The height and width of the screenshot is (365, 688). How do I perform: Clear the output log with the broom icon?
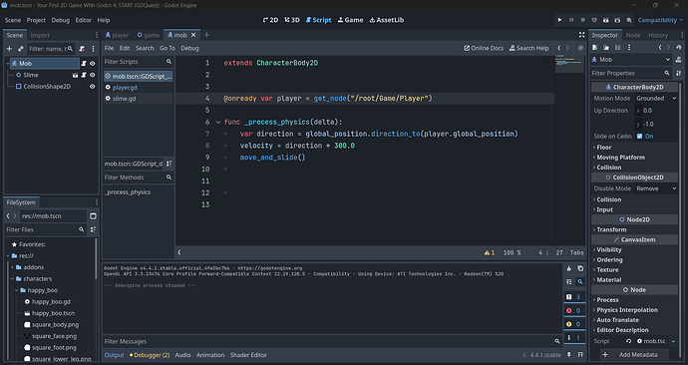click(569, 268)
